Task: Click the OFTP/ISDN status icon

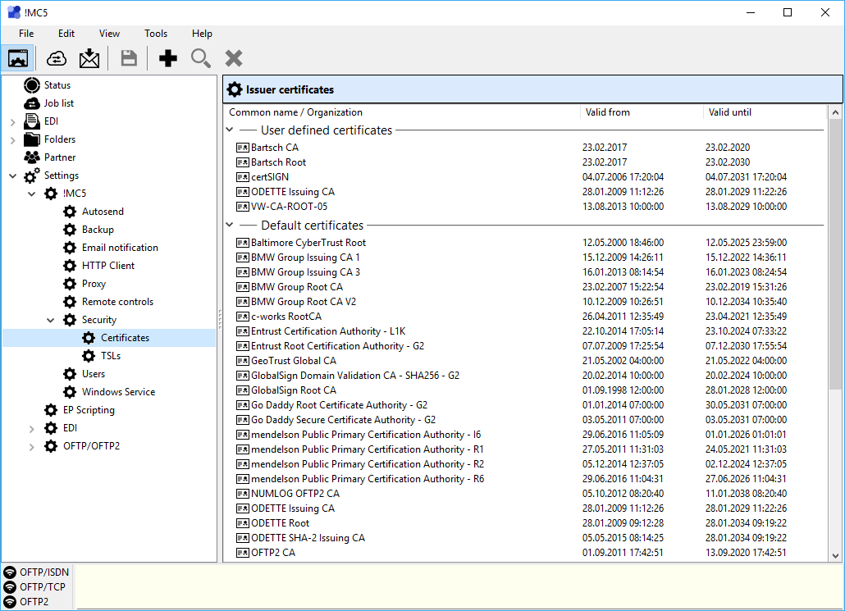Action: (x=10, y=572)
